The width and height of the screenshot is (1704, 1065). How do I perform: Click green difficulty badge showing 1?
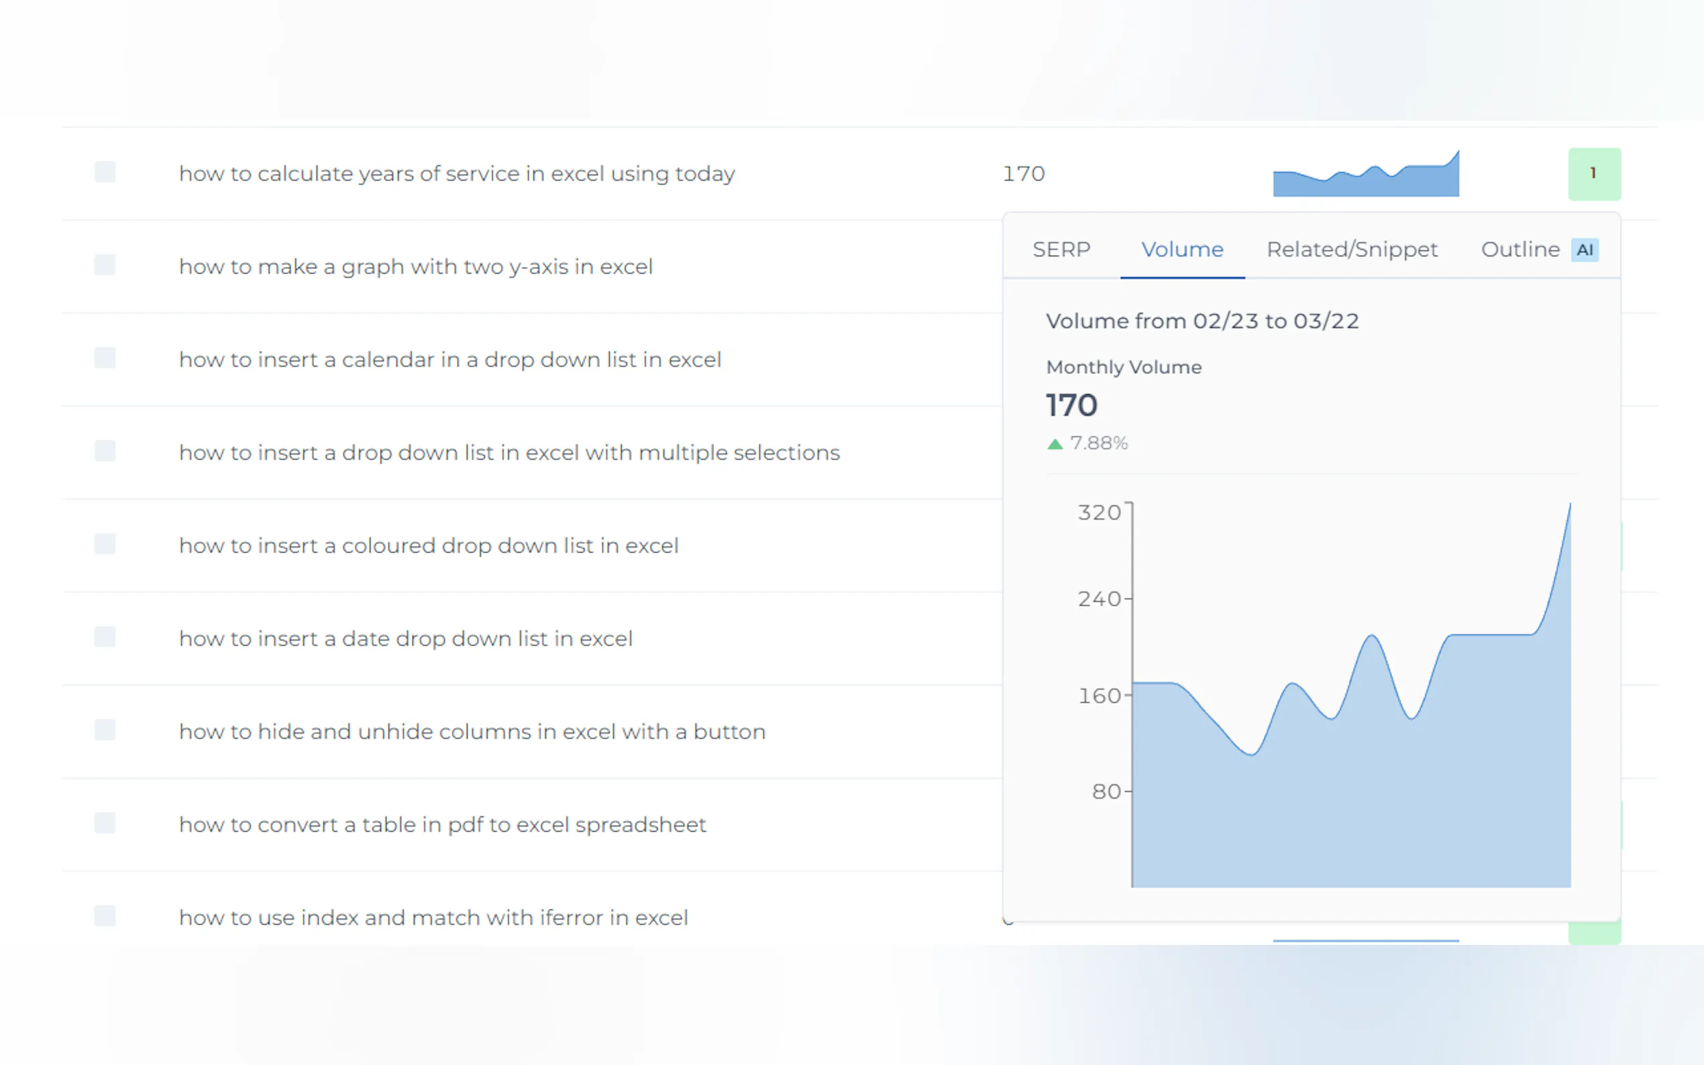1594,173
